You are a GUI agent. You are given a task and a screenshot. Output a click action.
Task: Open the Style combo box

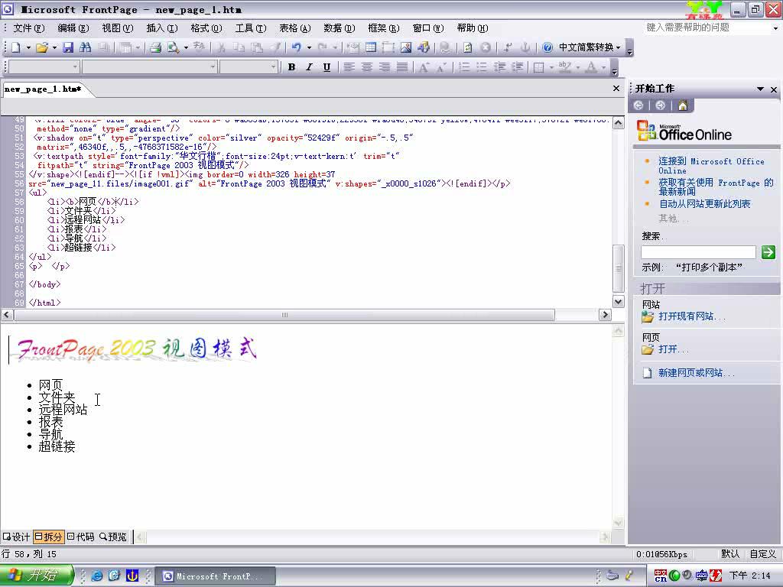(44, 67)
